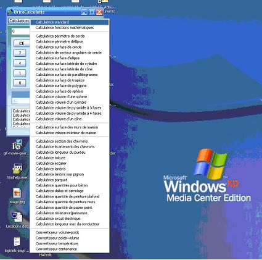Choose Calculatrice quantité de peinture murs
Image resolution: width=262 pixels, height=260 pixels.
[x=70, y=202]
